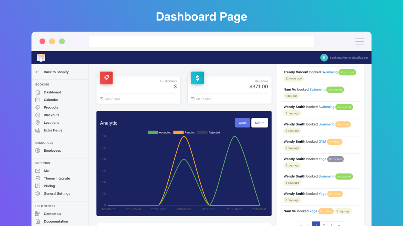Image resolution: width=403 pixels, height=226 pixels.
Task: Click the Employees person icon in the sidebar
Action: click(38, 151)
